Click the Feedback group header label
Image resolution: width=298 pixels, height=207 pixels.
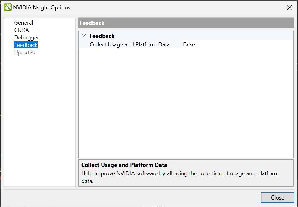point(102,36)
